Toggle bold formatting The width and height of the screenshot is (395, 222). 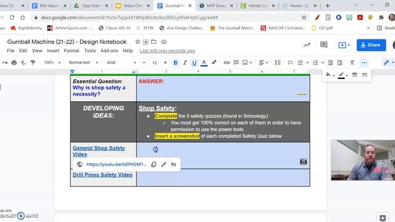pyautogui.click(x=175, y=63)
